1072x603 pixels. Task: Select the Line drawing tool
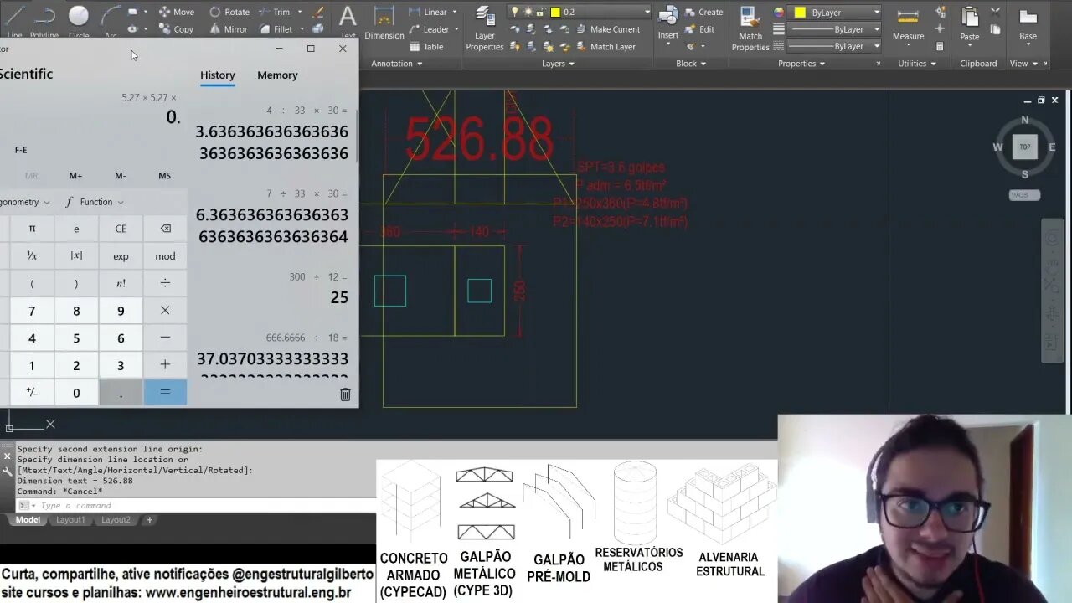(x=14, y=21)
